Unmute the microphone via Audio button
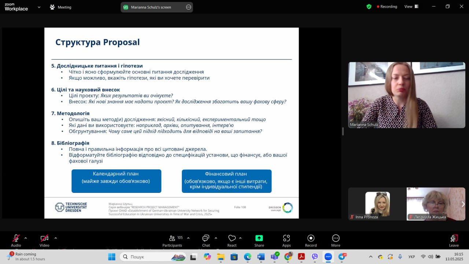This screenshot has height=264, width=469. coord(16,241)
